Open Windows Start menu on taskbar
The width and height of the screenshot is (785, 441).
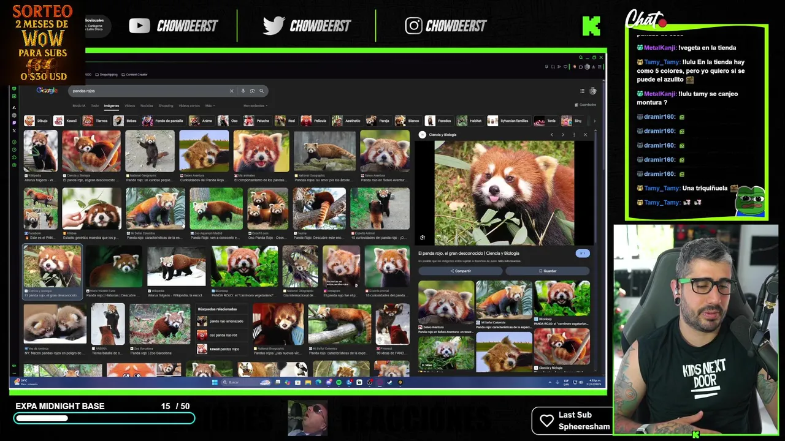215,382
